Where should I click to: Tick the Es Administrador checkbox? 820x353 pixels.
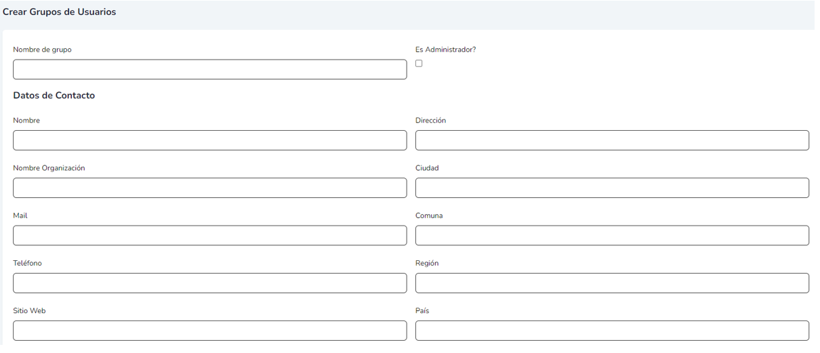(419, 64)
